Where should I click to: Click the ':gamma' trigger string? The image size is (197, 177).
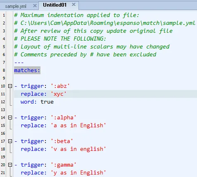click(64, 165)
